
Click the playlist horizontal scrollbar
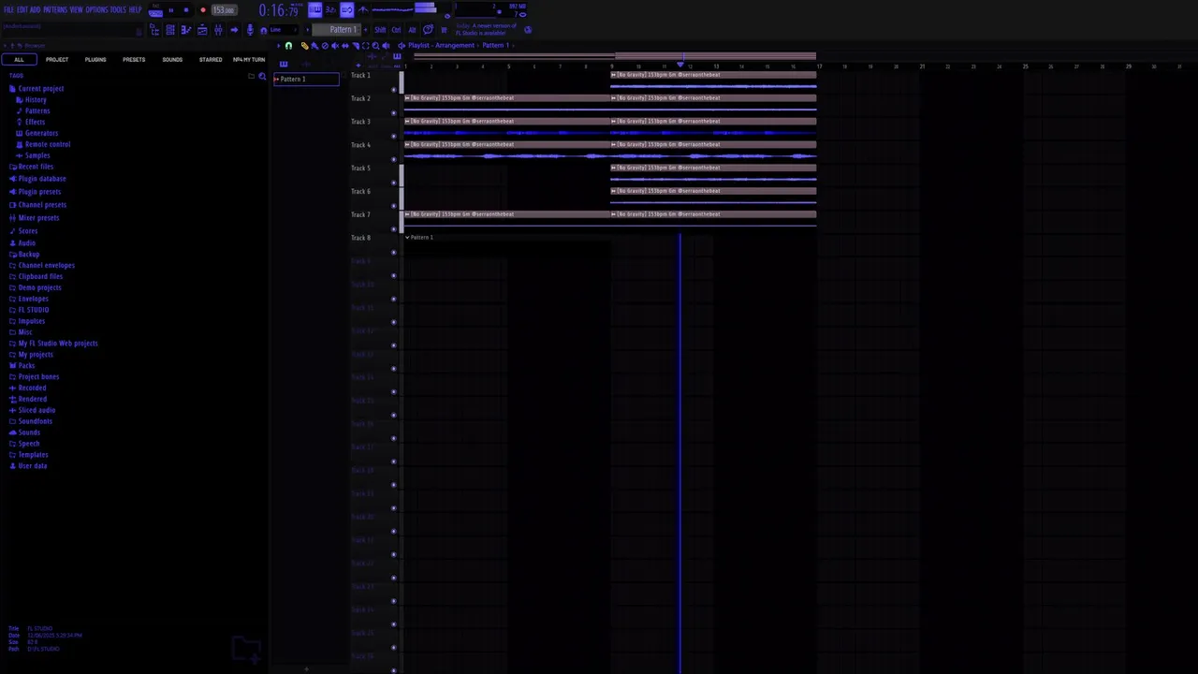point(615,56)
